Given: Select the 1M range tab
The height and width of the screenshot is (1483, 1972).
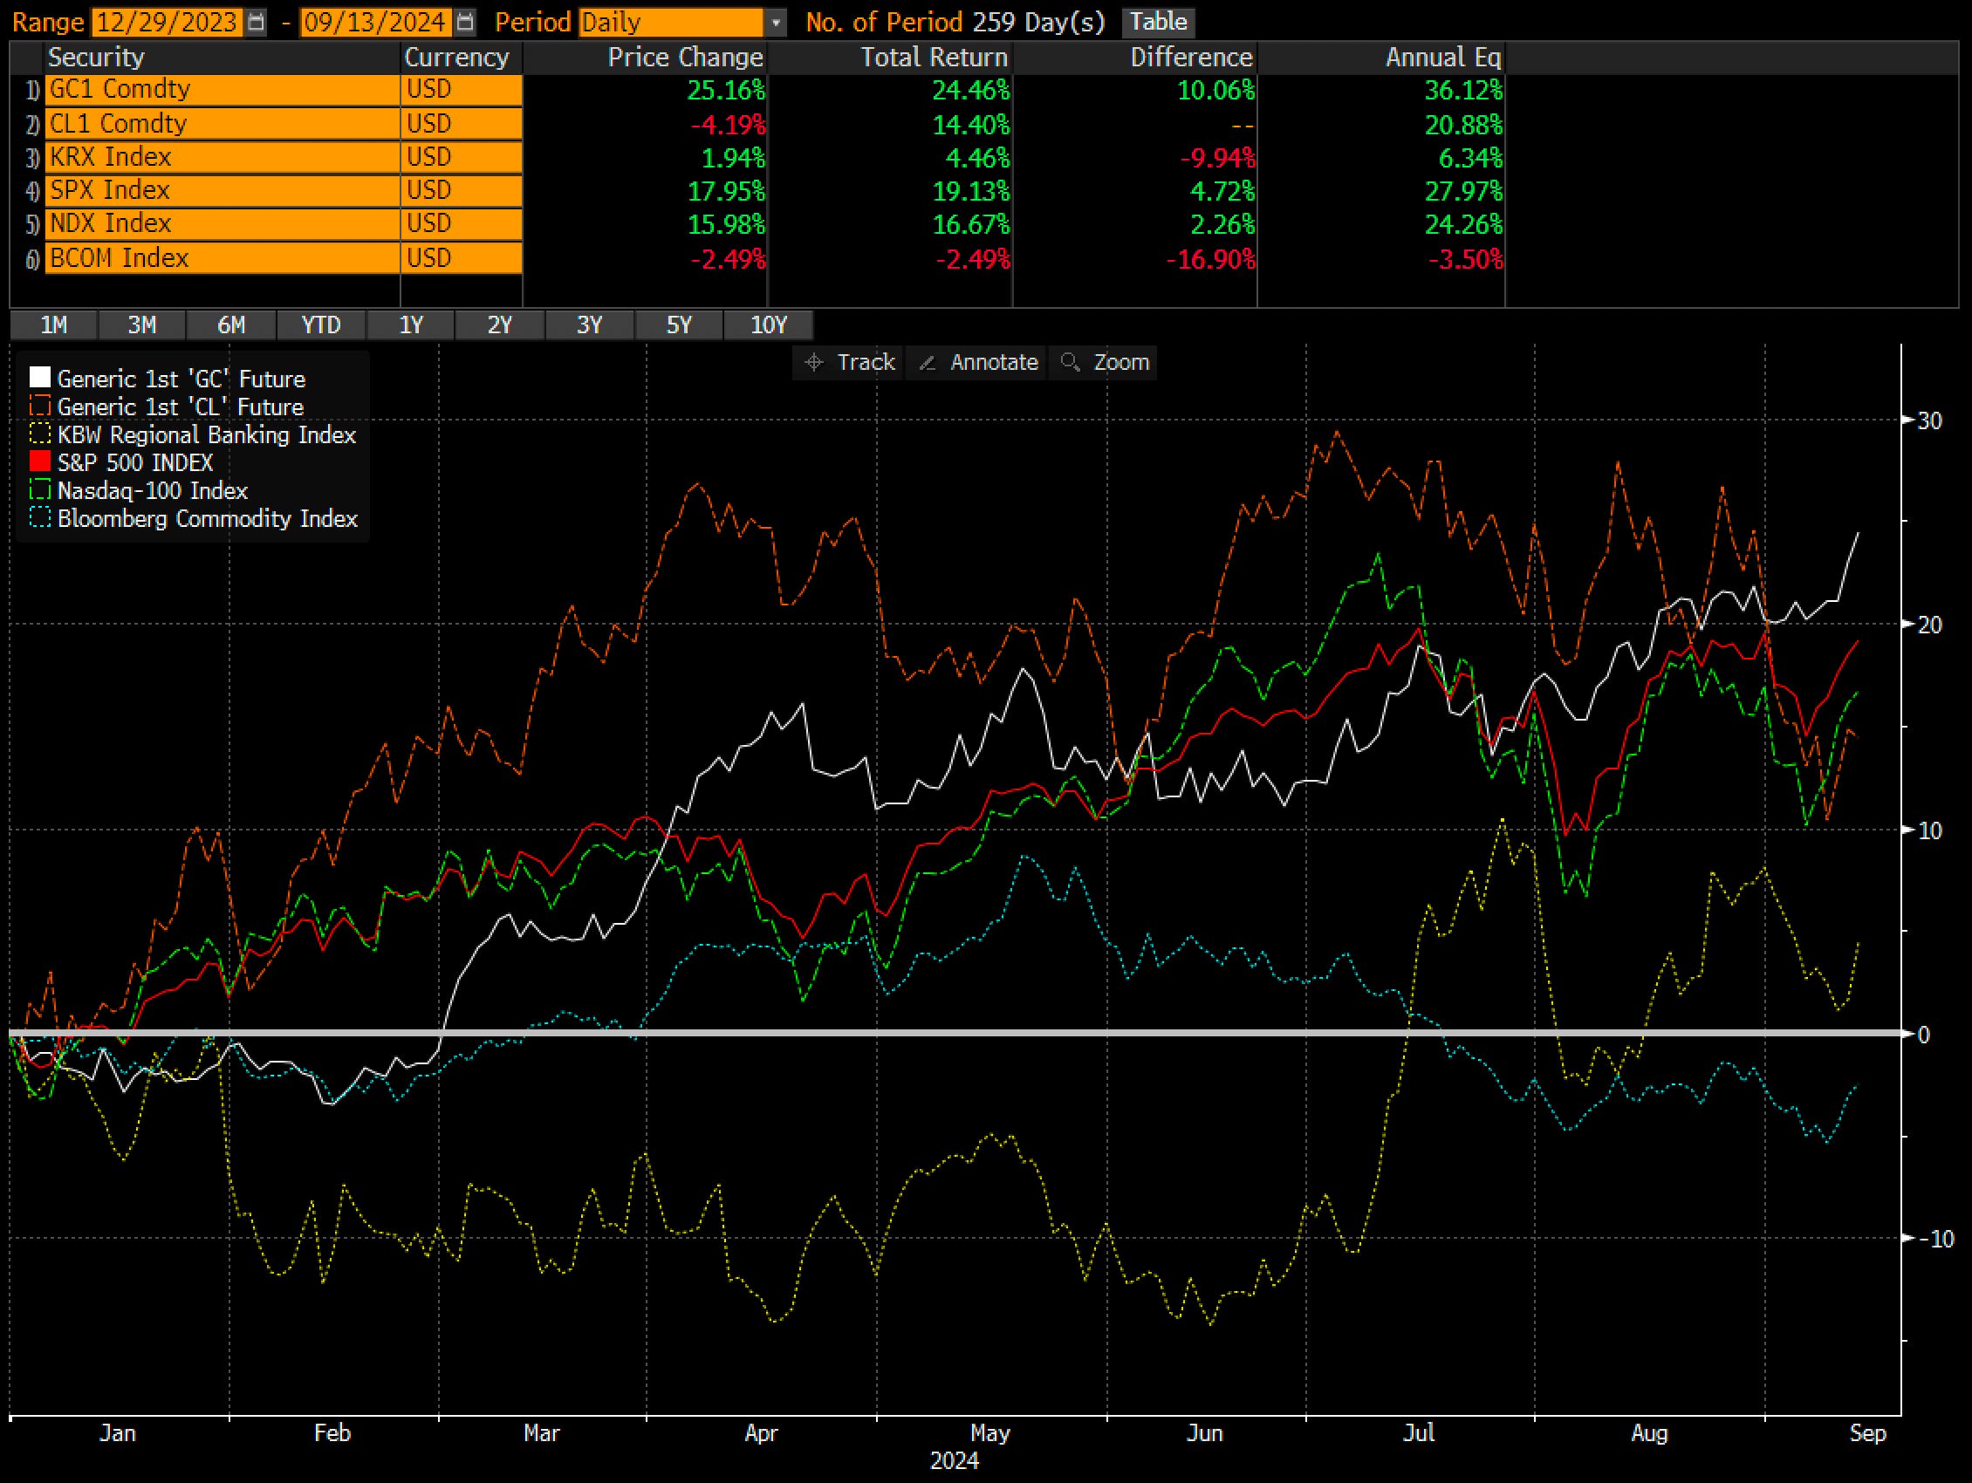Looking at the screenshot, I should tap(53, 325).
